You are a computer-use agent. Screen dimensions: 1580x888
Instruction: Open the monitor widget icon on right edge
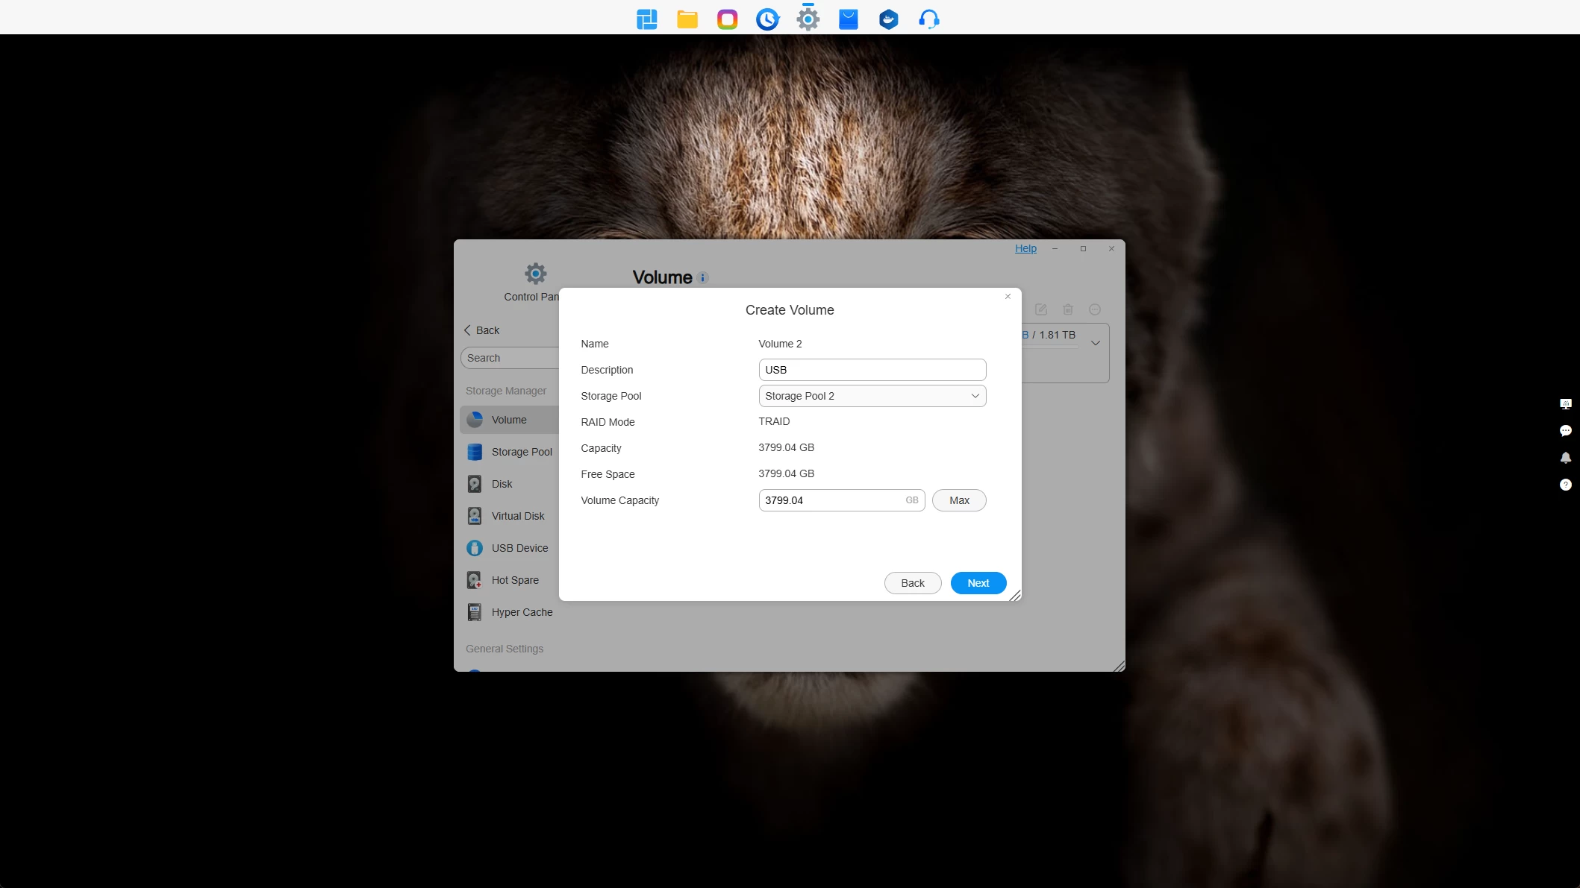pyautogui.click(x=1565, y=404)
